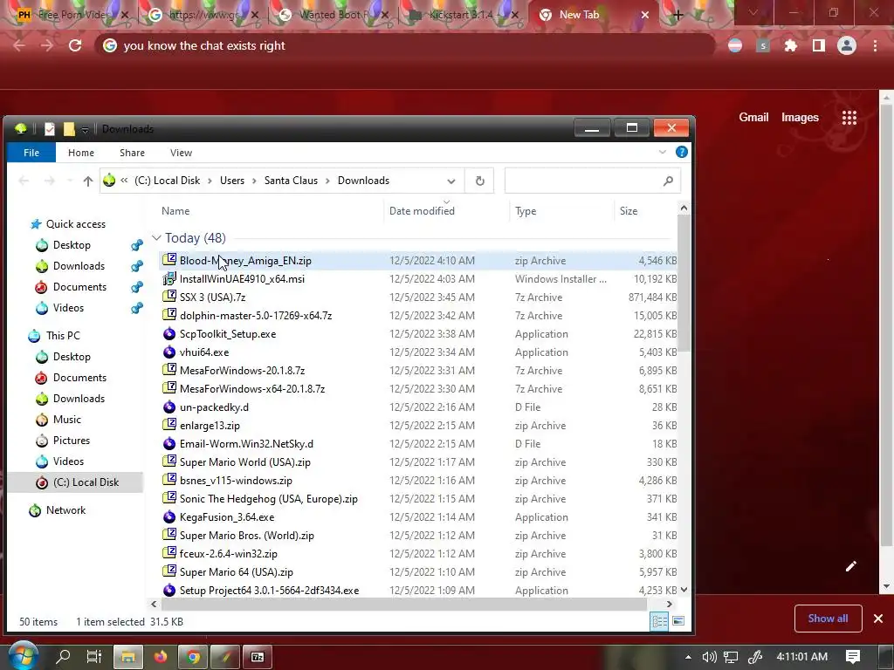
Task: Click ScpToolkit_Setup.exe ornament icon
Action: pos(168,333)
